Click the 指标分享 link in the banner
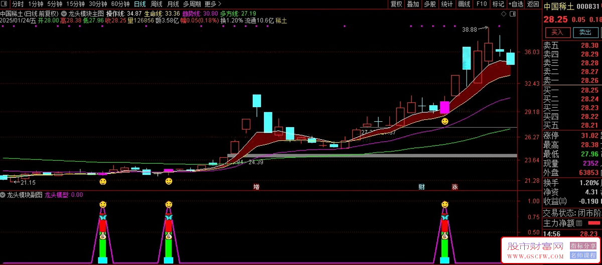602x265 pixels. click(582, 245)
